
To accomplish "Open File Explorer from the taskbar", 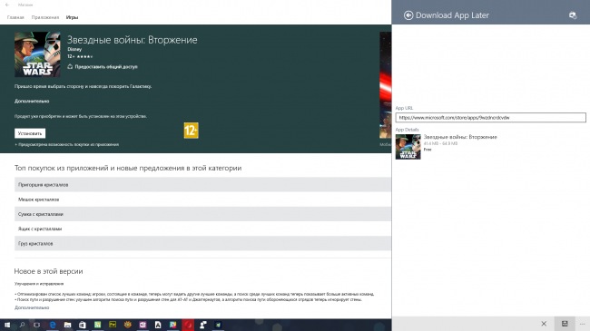I will [x=67, y=325].
